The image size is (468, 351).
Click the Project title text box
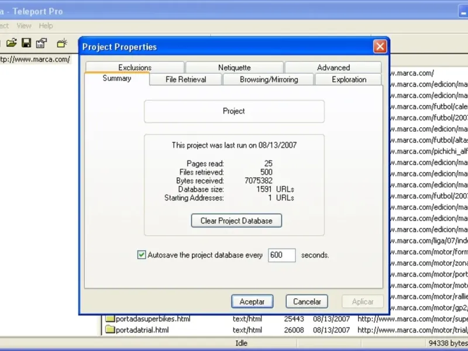point(234,111)
